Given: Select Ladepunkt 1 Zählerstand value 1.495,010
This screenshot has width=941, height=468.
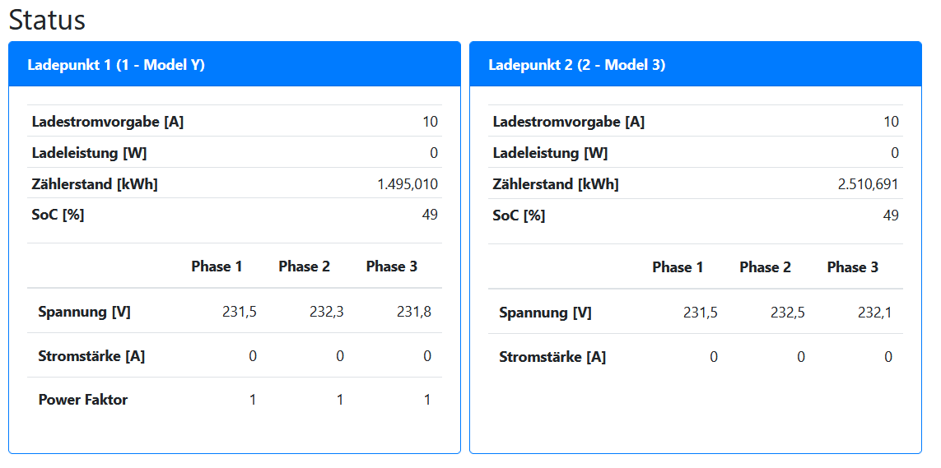Looking at the screenshot, I should [407, 184].
